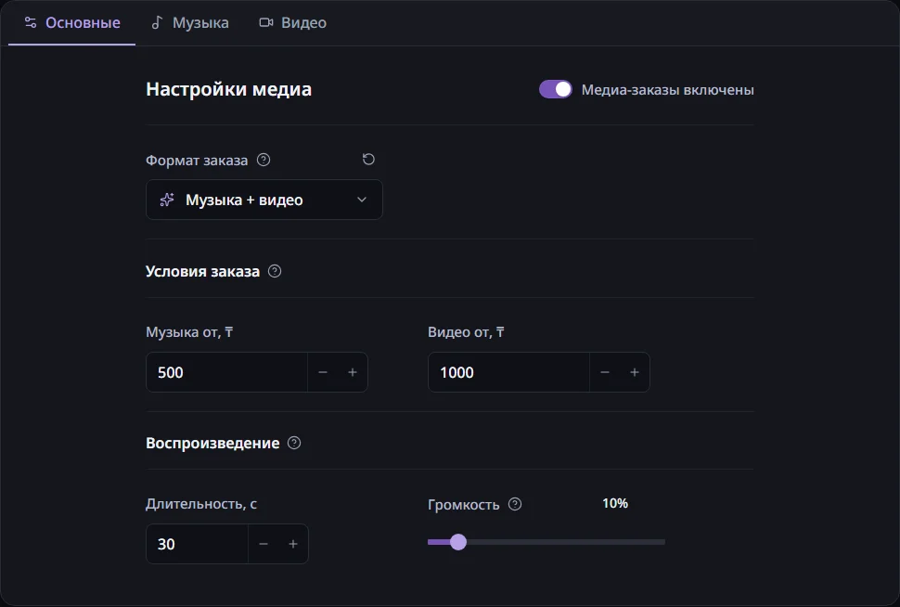The width and height of the screenshot is (900, 607).
Task: Click help icon next to Воспроизведение
Action: (x=294, y=443)
